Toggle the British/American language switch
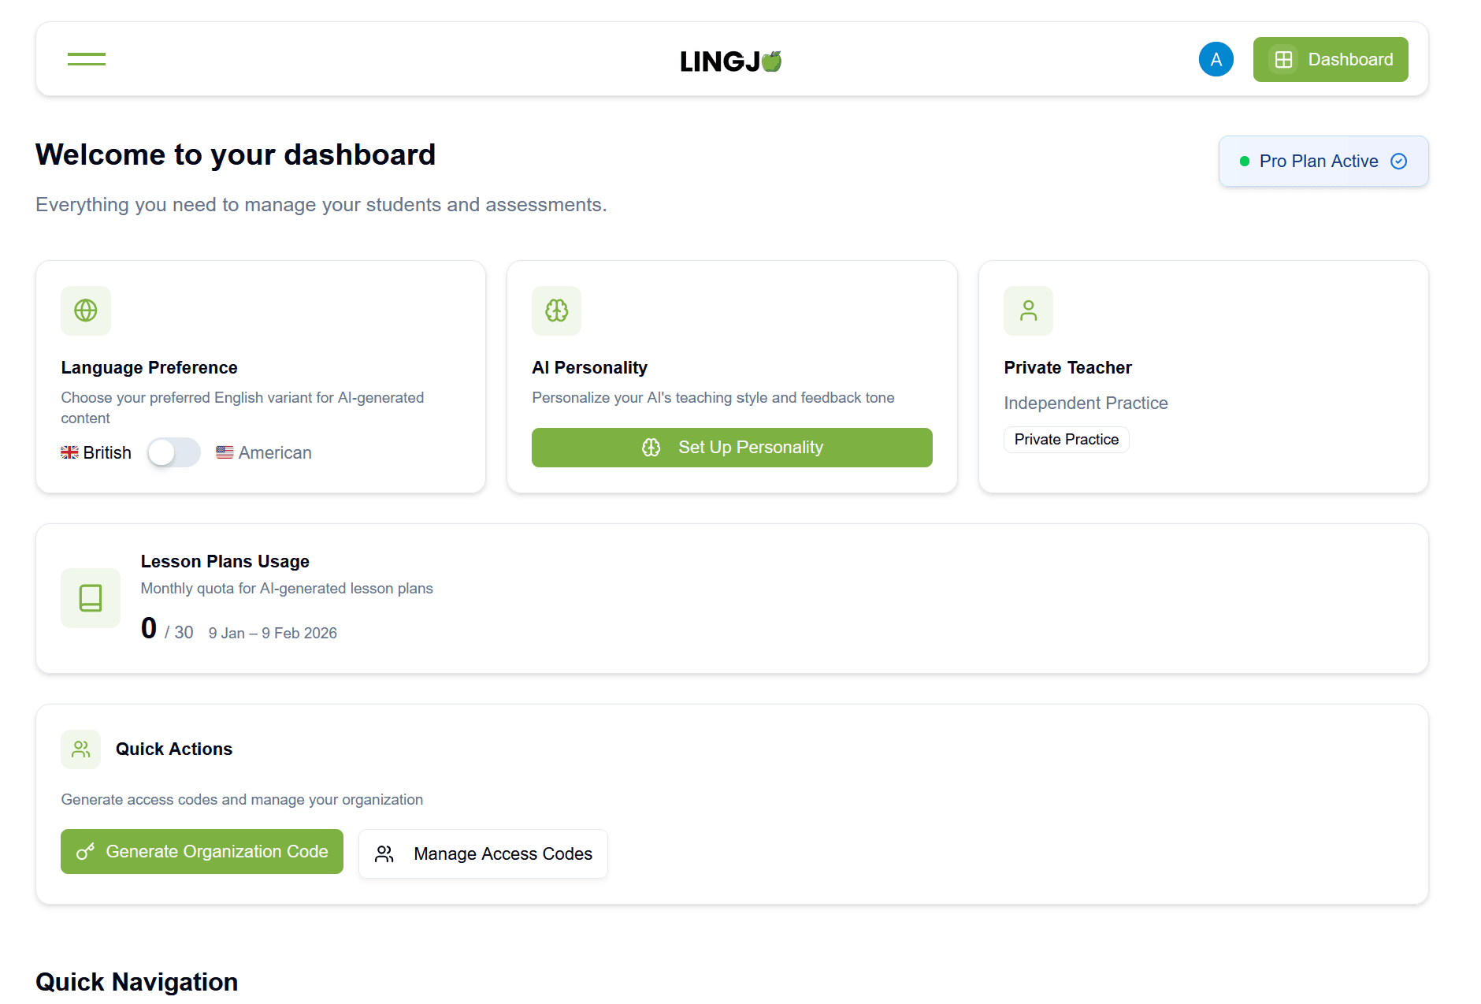Screen dimensions: 1481x1004 (174, 452)
